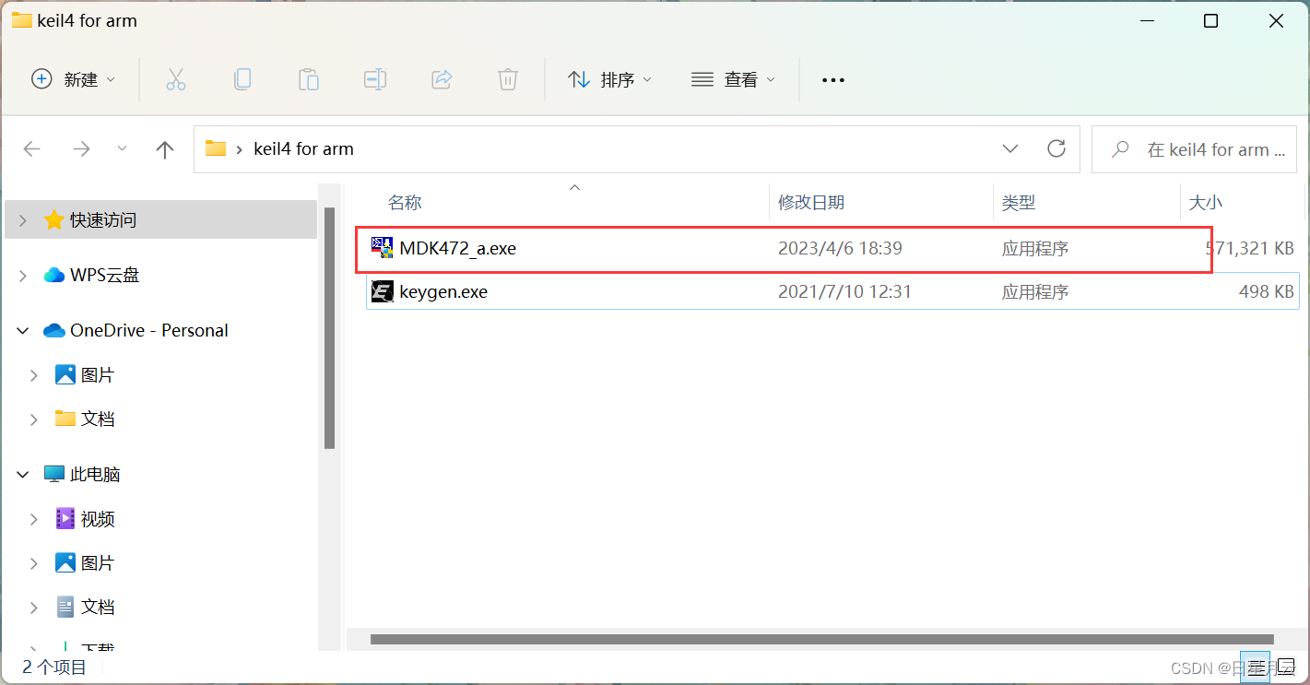Expand 图片 under 此电脑
Screen dimensions: 1310x685
click(x=34, y=563)
